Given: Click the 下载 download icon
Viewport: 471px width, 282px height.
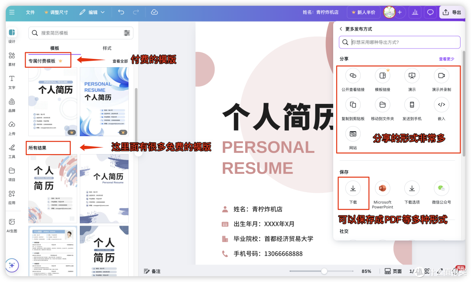Looking at the screenshot, I should 353,188.
